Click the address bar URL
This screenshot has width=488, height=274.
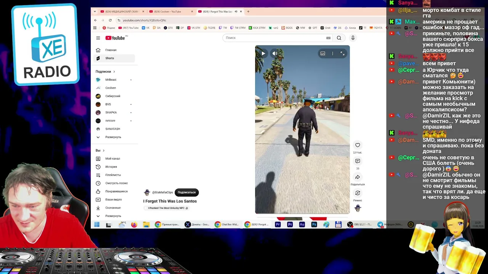(144, 20)
